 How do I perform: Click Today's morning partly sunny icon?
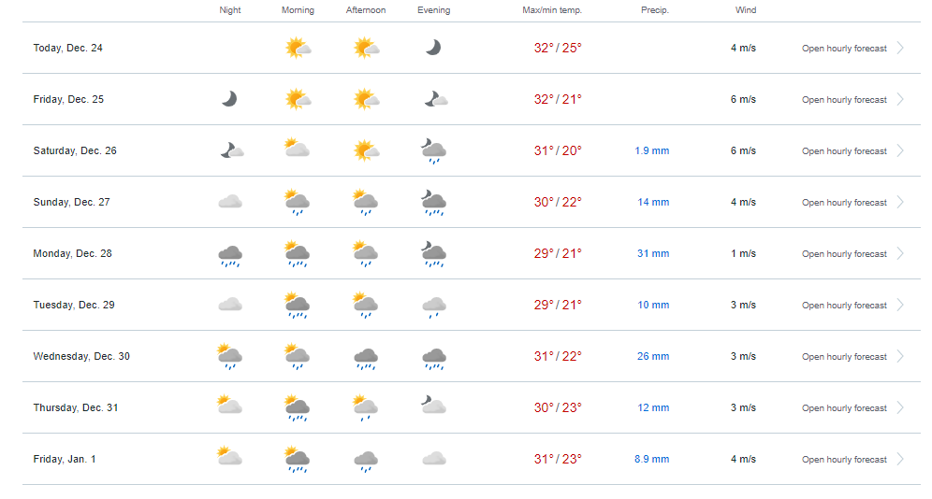coord(298,48)
